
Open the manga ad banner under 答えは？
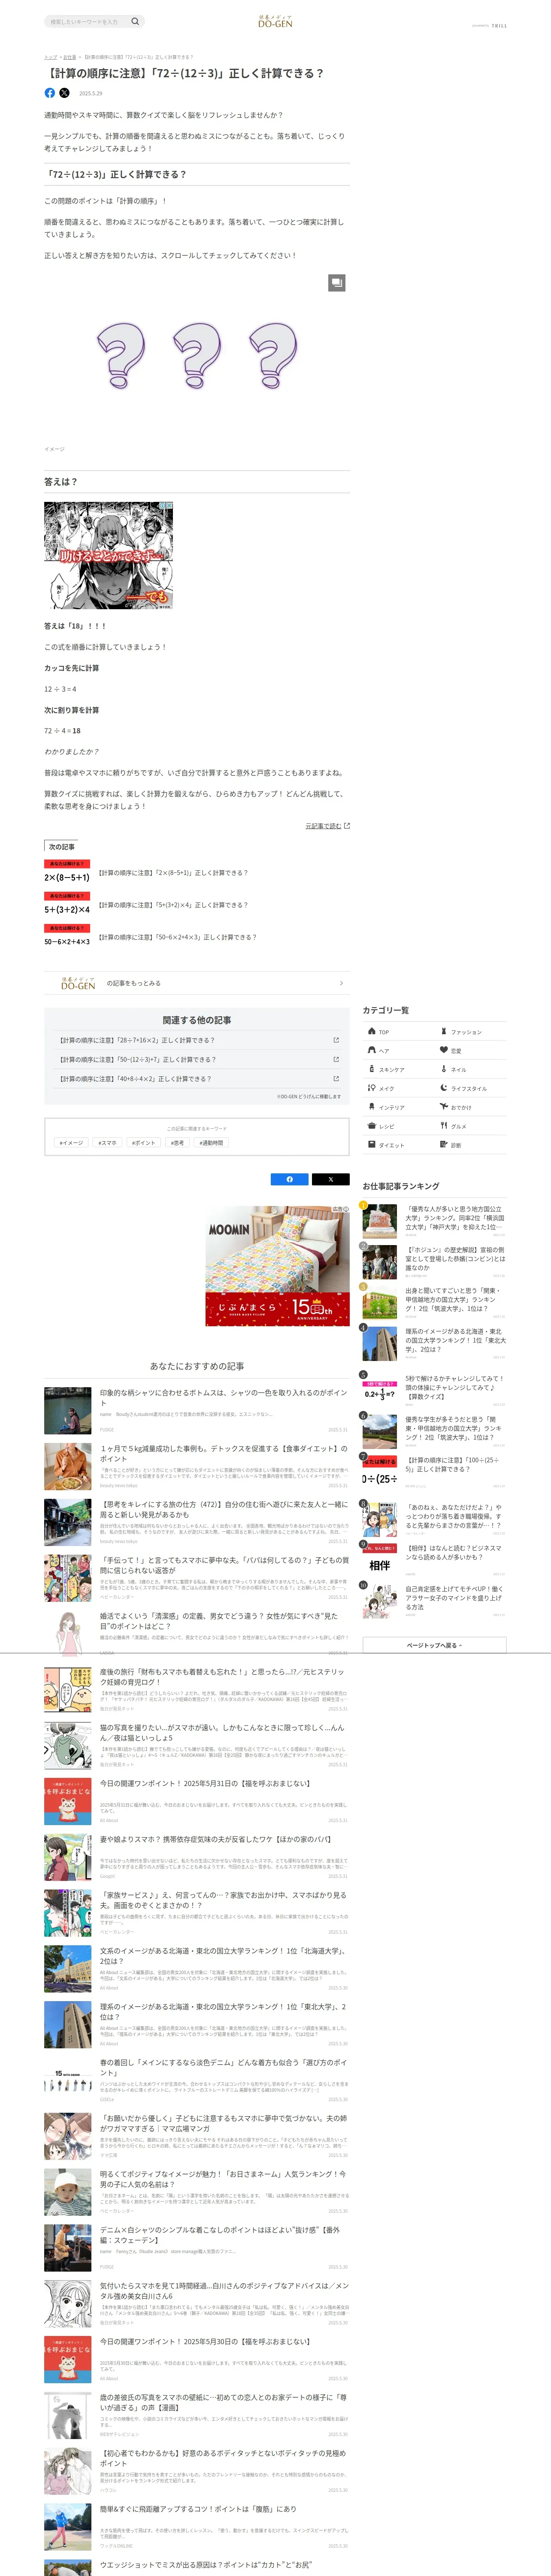(x=108, y=555)
